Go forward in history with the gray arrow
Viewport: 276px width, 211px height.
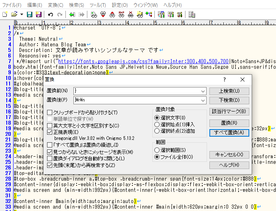[x=81, y=14]
